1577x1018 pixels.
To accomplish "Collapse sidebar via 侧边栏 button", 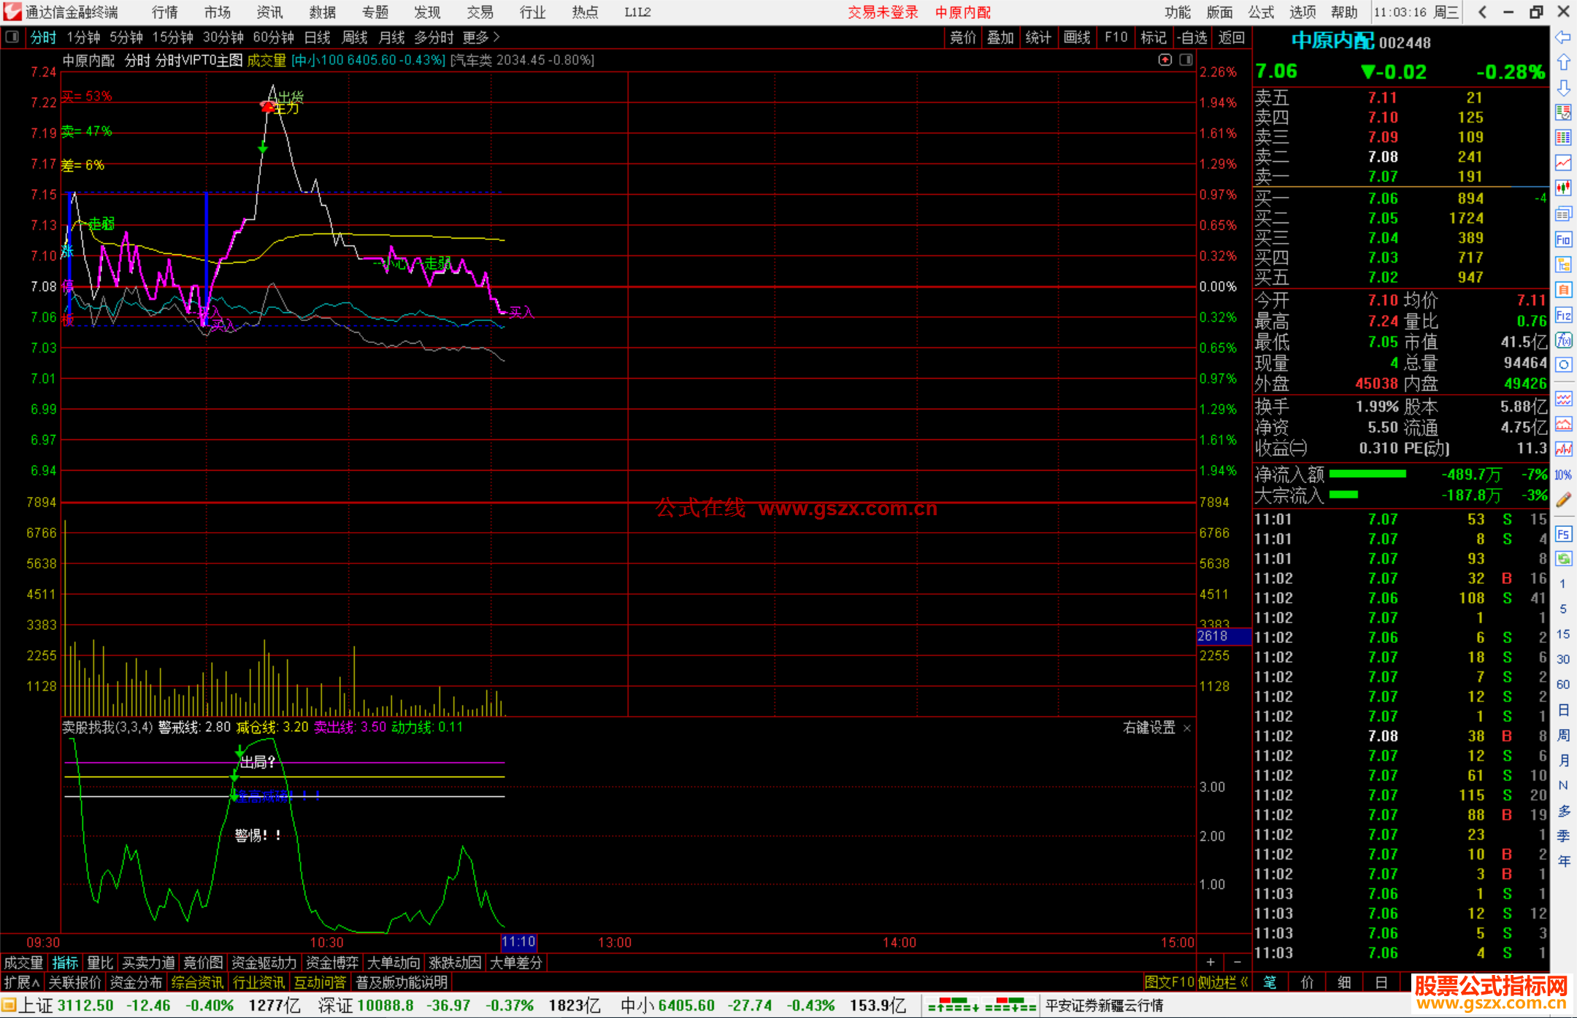I will (1223, 982).
